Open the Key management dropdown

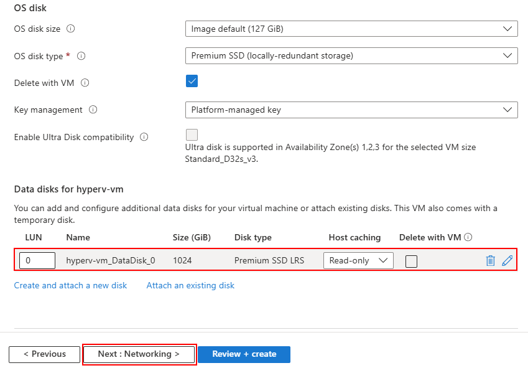[351, 110]
